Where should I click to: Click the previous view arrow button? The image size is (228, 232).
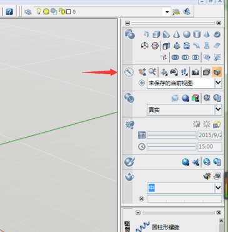point(142,83)
